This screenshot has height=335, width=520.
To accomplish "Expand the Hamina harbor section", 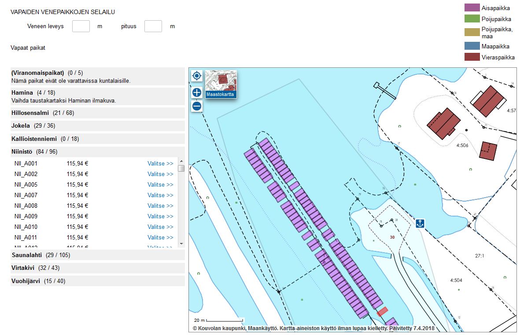I will point(97,96).
